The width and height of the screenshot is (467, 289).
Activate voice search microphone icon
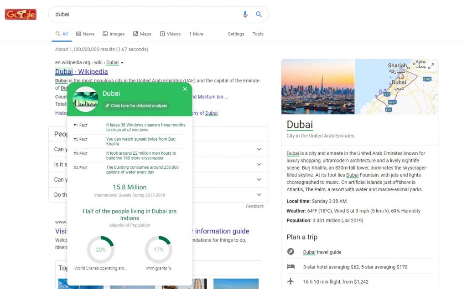(x=245, y=14)
